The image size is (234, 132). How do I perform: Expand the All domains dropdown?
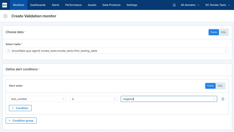(190, 5)
